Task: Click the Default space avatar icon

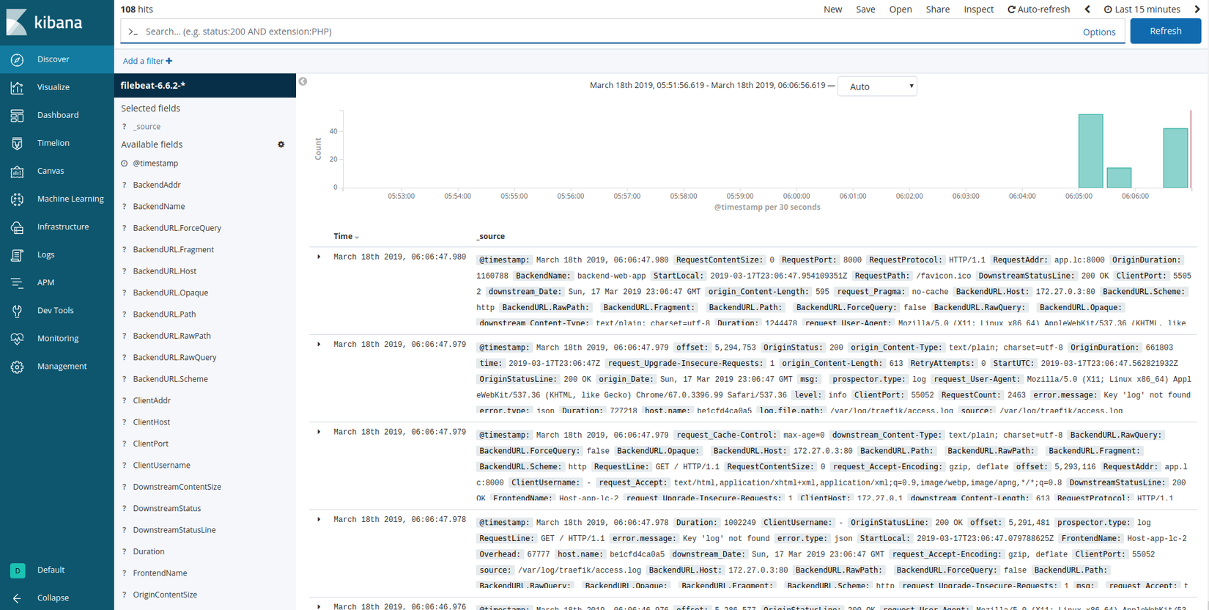Action: (18, 570)
